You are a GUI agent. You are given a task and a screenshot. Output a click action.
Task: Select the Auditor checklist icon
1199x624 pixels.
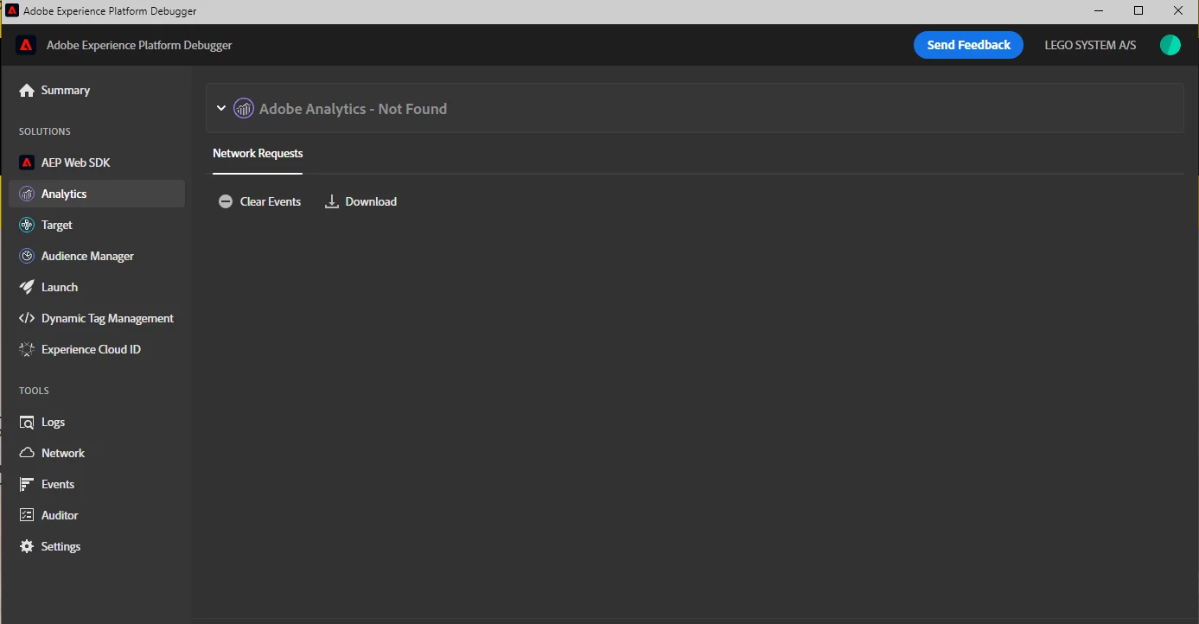pyautogui.click(x=27, y=515)
